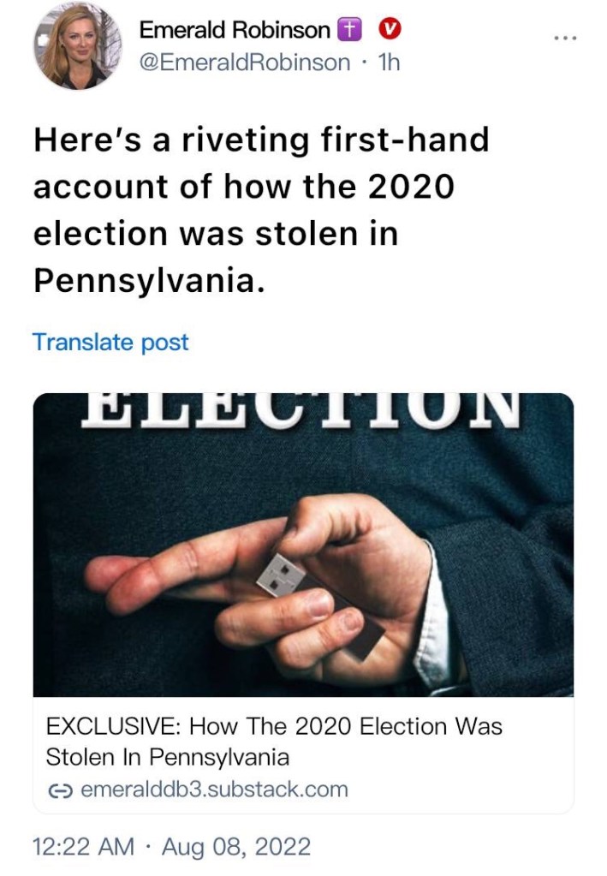Viewport: 607px width, 876px height.
Task: Click the ELECTION heading in the preview image
Action: (302, 408)
